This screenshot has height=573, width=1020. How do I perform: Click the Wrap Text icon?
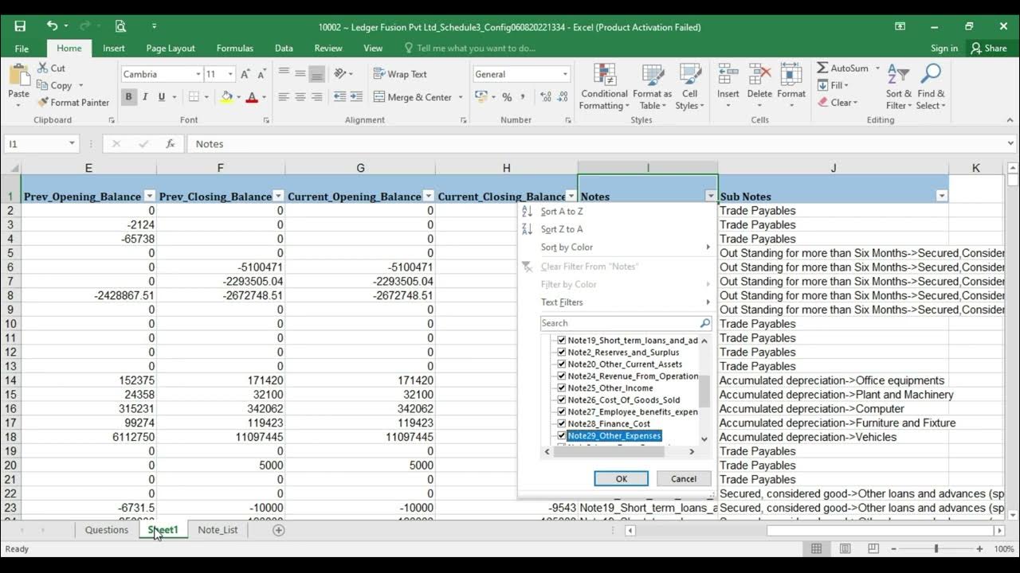(x=379, y=74)
